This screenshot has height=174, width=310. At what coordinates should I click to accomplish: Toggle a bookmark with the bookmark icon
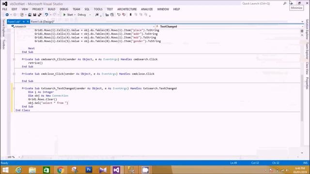coord(130,15)
